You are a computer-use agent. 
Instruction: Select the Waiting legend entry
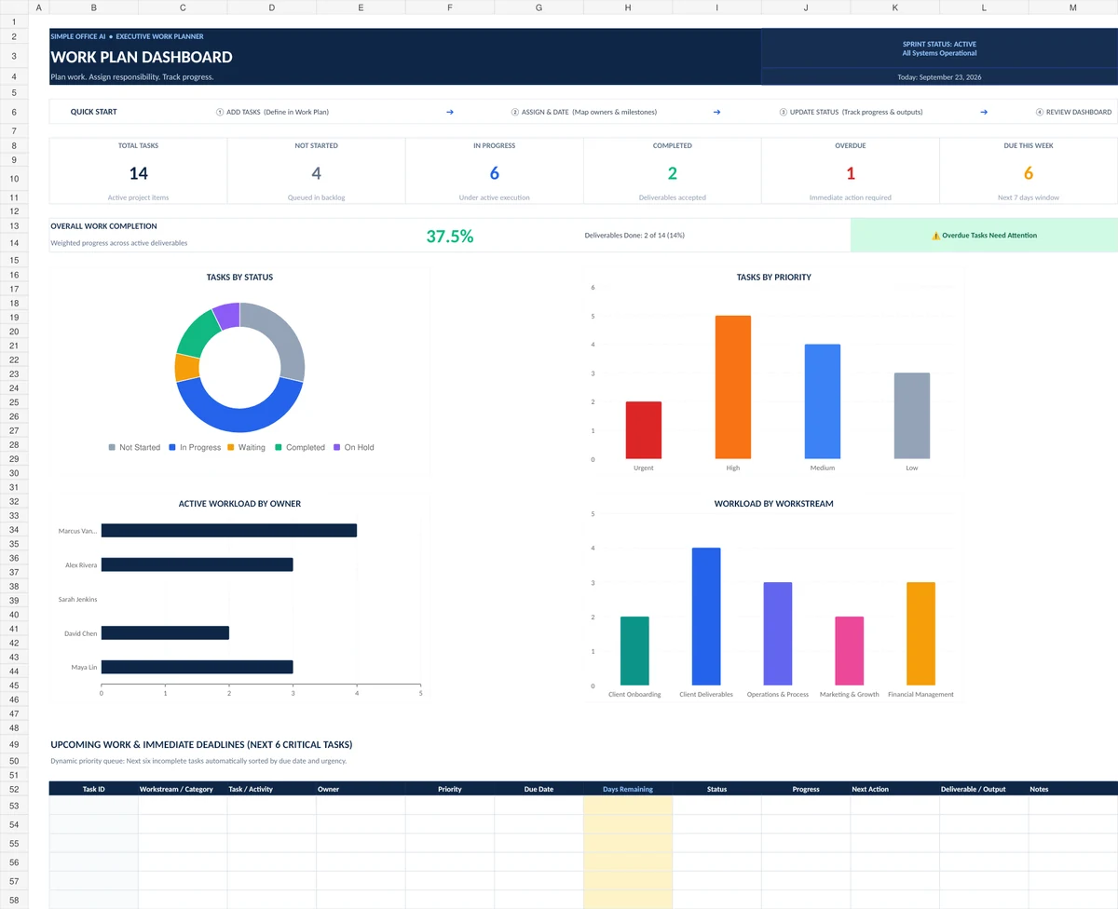(246, 447)
